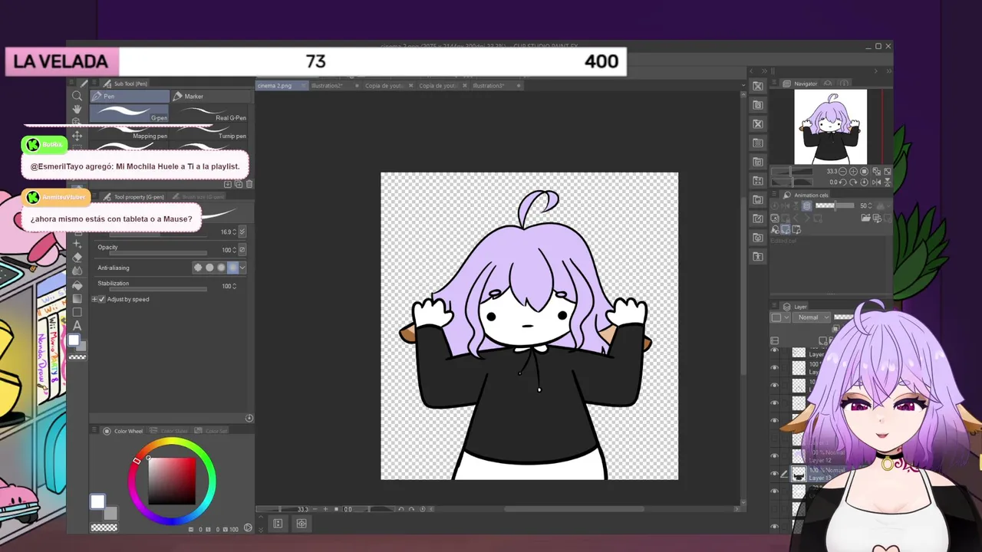This screenshot has width=982, height=552.
Task: Select the Text tool
Action: (77, 326)
